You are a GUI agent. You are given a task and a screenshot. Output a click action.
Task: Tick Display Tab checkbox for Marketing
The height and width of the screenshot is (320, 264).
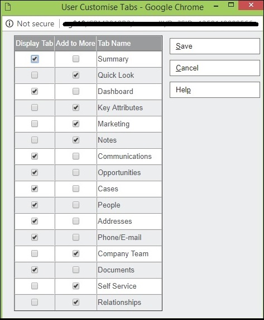(x=35, y=124)
